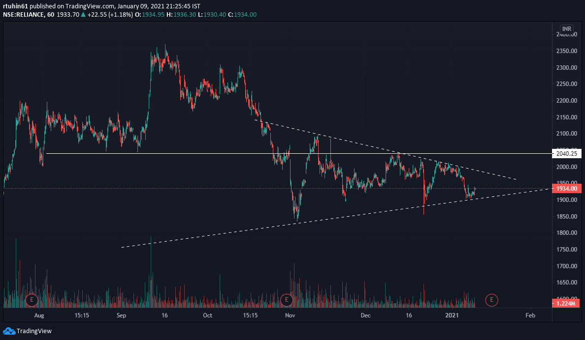Click the Feb time axis label

[x=530, y=315]
